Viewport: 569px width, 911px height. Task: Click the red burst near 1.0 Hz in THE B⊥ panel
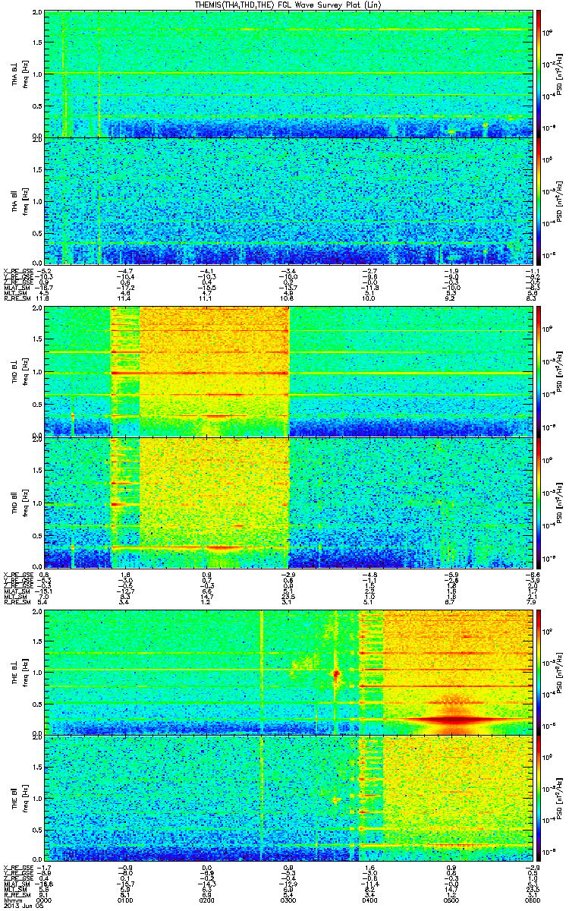pyautogui.click(x=335, y=673)
